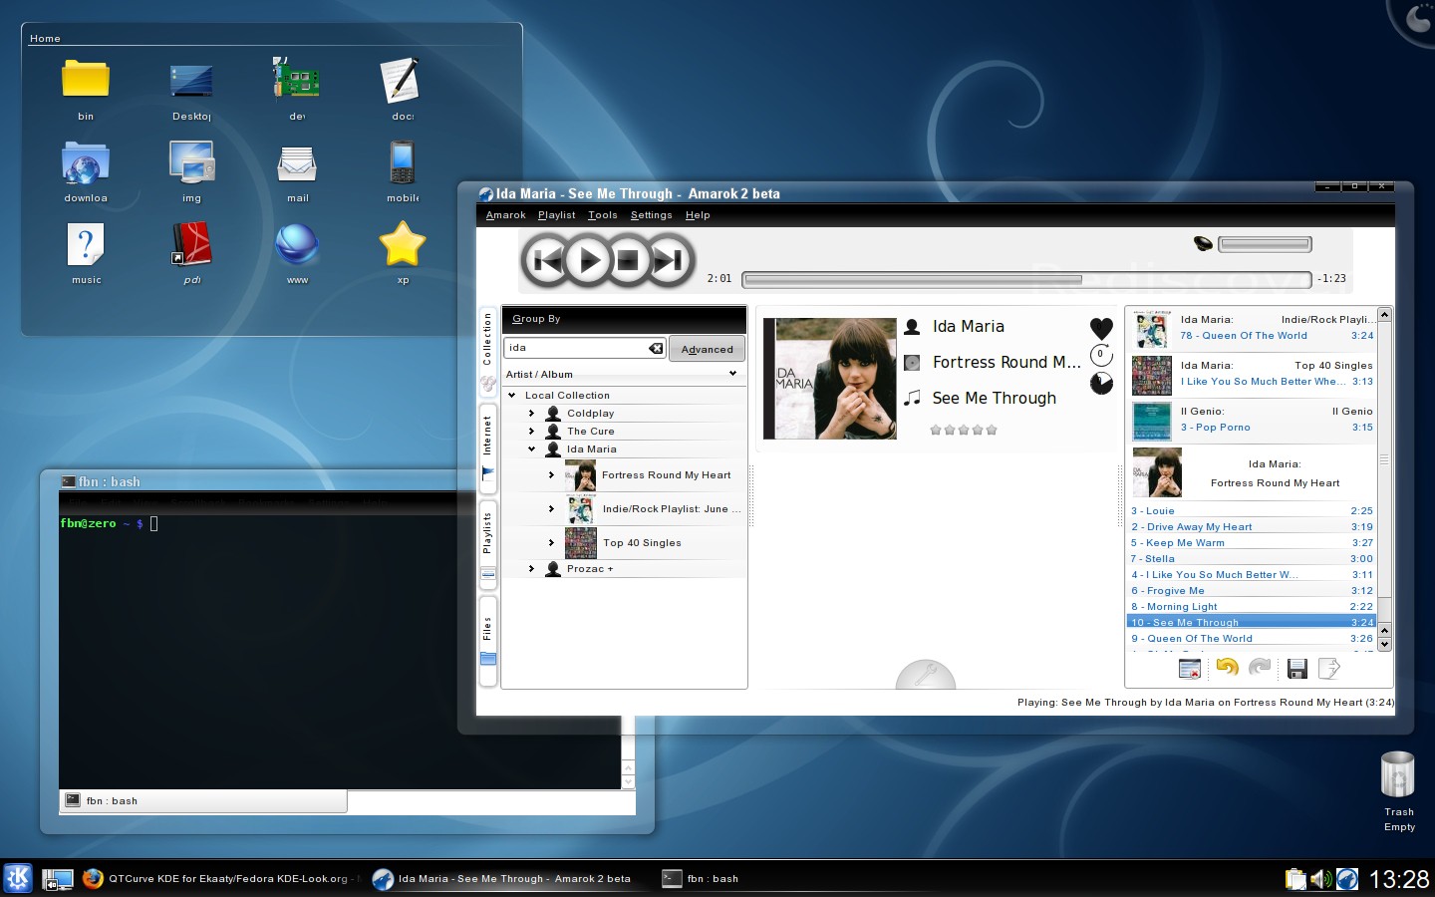
Task: Open the dev folder icon in Home
Action: [x=297, y=90]
